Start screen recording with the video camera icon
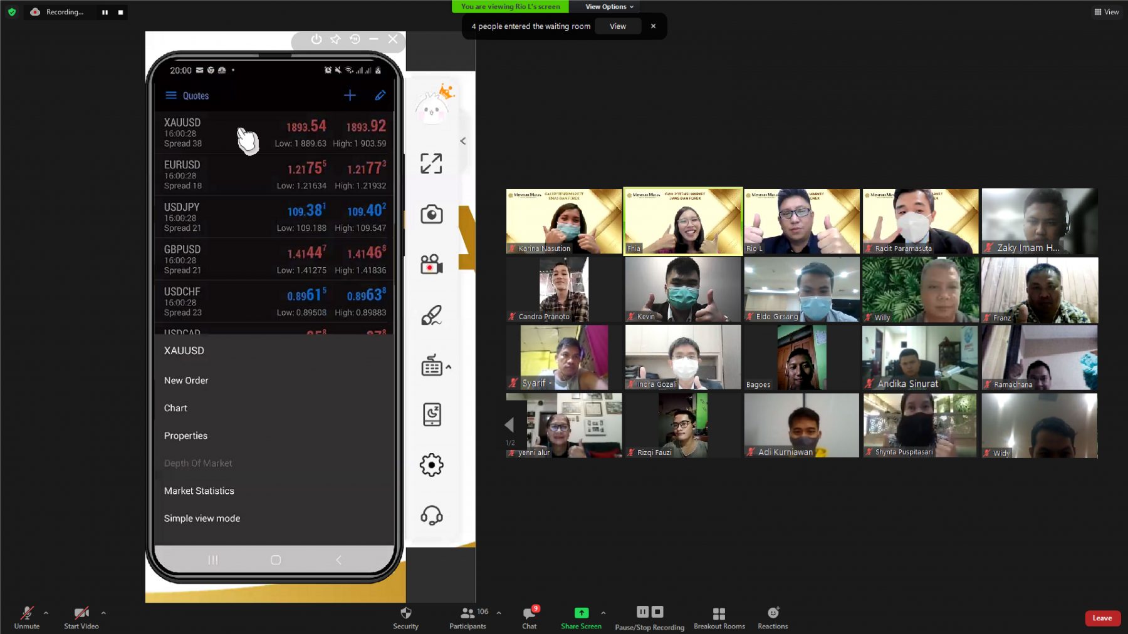 point(431,265)
